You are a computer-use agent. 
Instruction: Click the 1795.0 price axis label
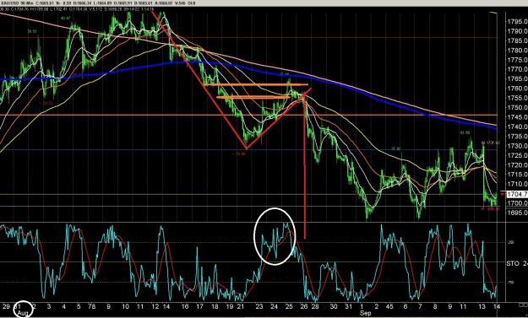518,22
